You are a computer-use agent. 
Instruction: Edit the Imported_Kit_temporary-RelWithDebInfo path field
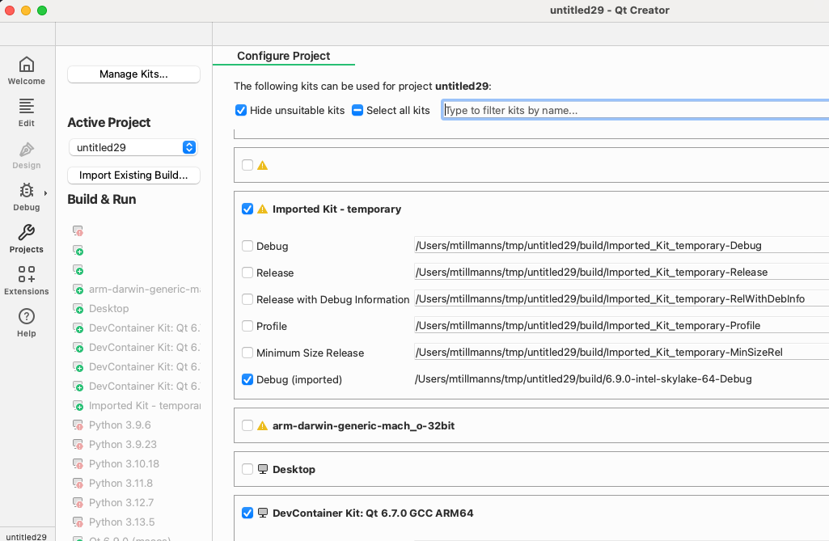click(621, 298)
